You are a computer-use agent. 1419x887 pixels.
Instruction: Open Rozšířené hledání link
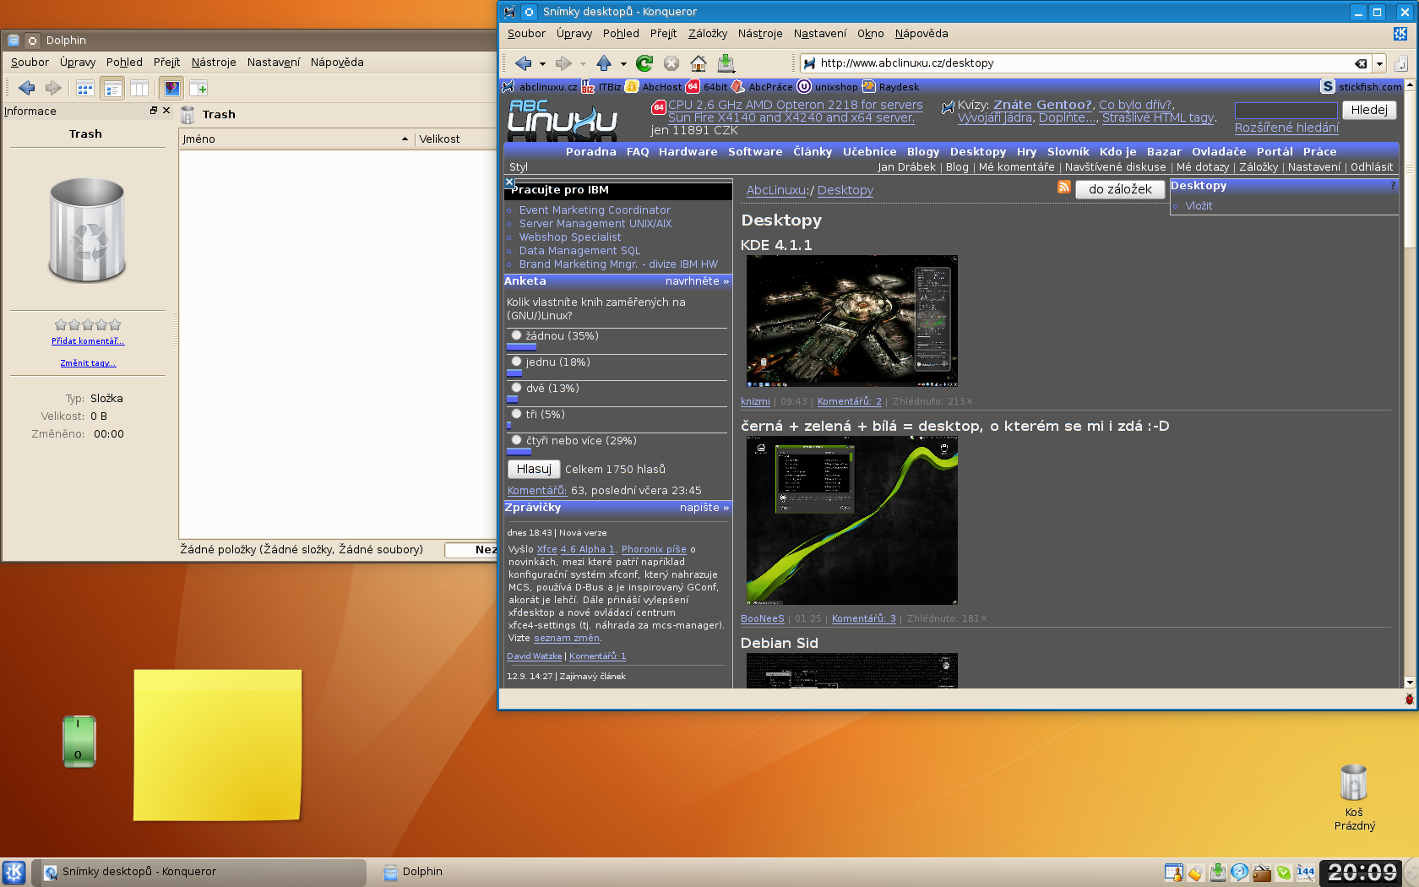(x=1286, y=128)
